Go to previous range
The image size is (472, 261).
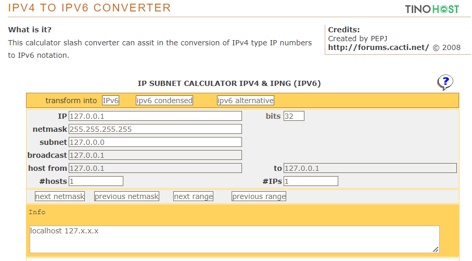259,196
